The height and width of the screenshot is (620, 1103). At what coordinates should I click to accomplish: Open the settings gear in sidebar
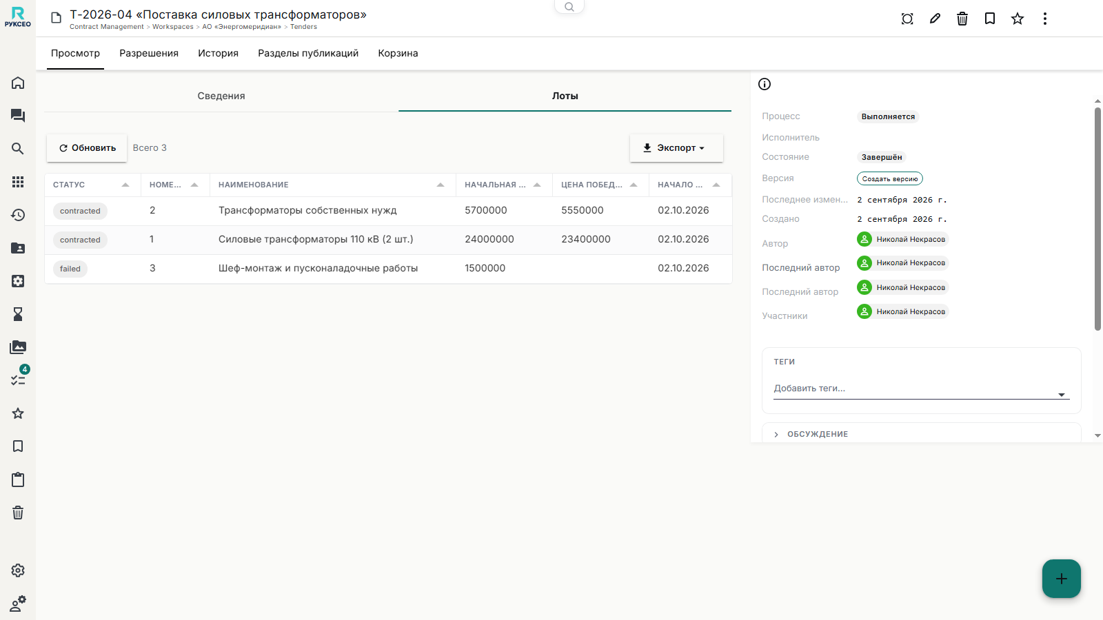18,570
